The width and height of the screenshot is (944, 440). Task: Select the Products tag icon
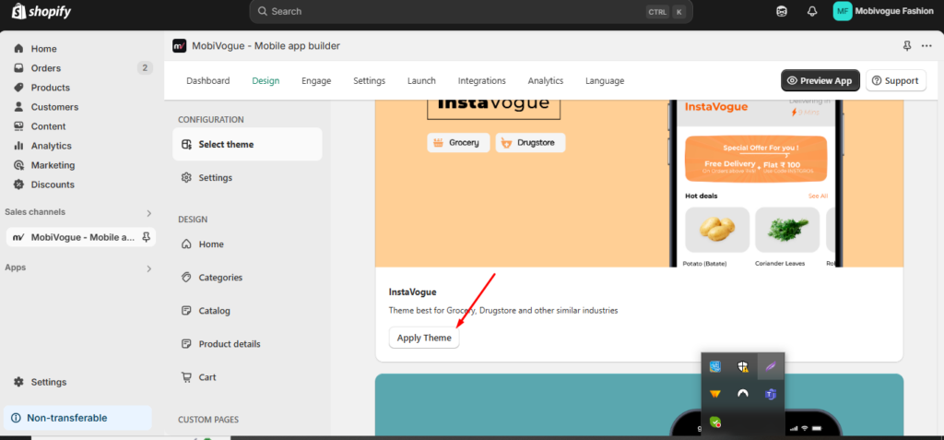coord(18,88)
